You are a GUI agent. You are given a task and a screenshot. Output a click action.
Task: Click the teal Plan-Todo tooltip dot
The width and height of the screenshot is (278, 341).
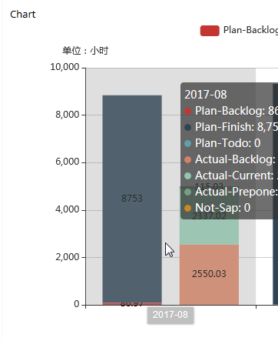(188, 143)
